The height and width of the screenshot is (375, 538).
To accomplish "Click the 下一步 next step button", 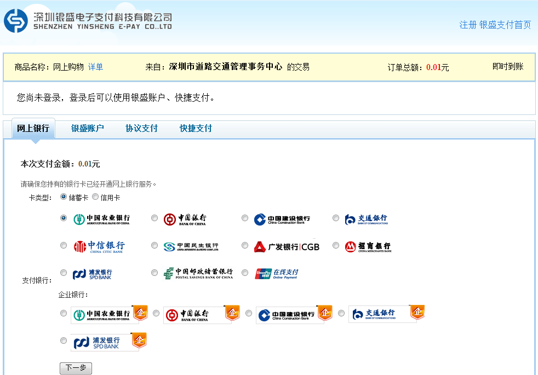I will [76, 368].
